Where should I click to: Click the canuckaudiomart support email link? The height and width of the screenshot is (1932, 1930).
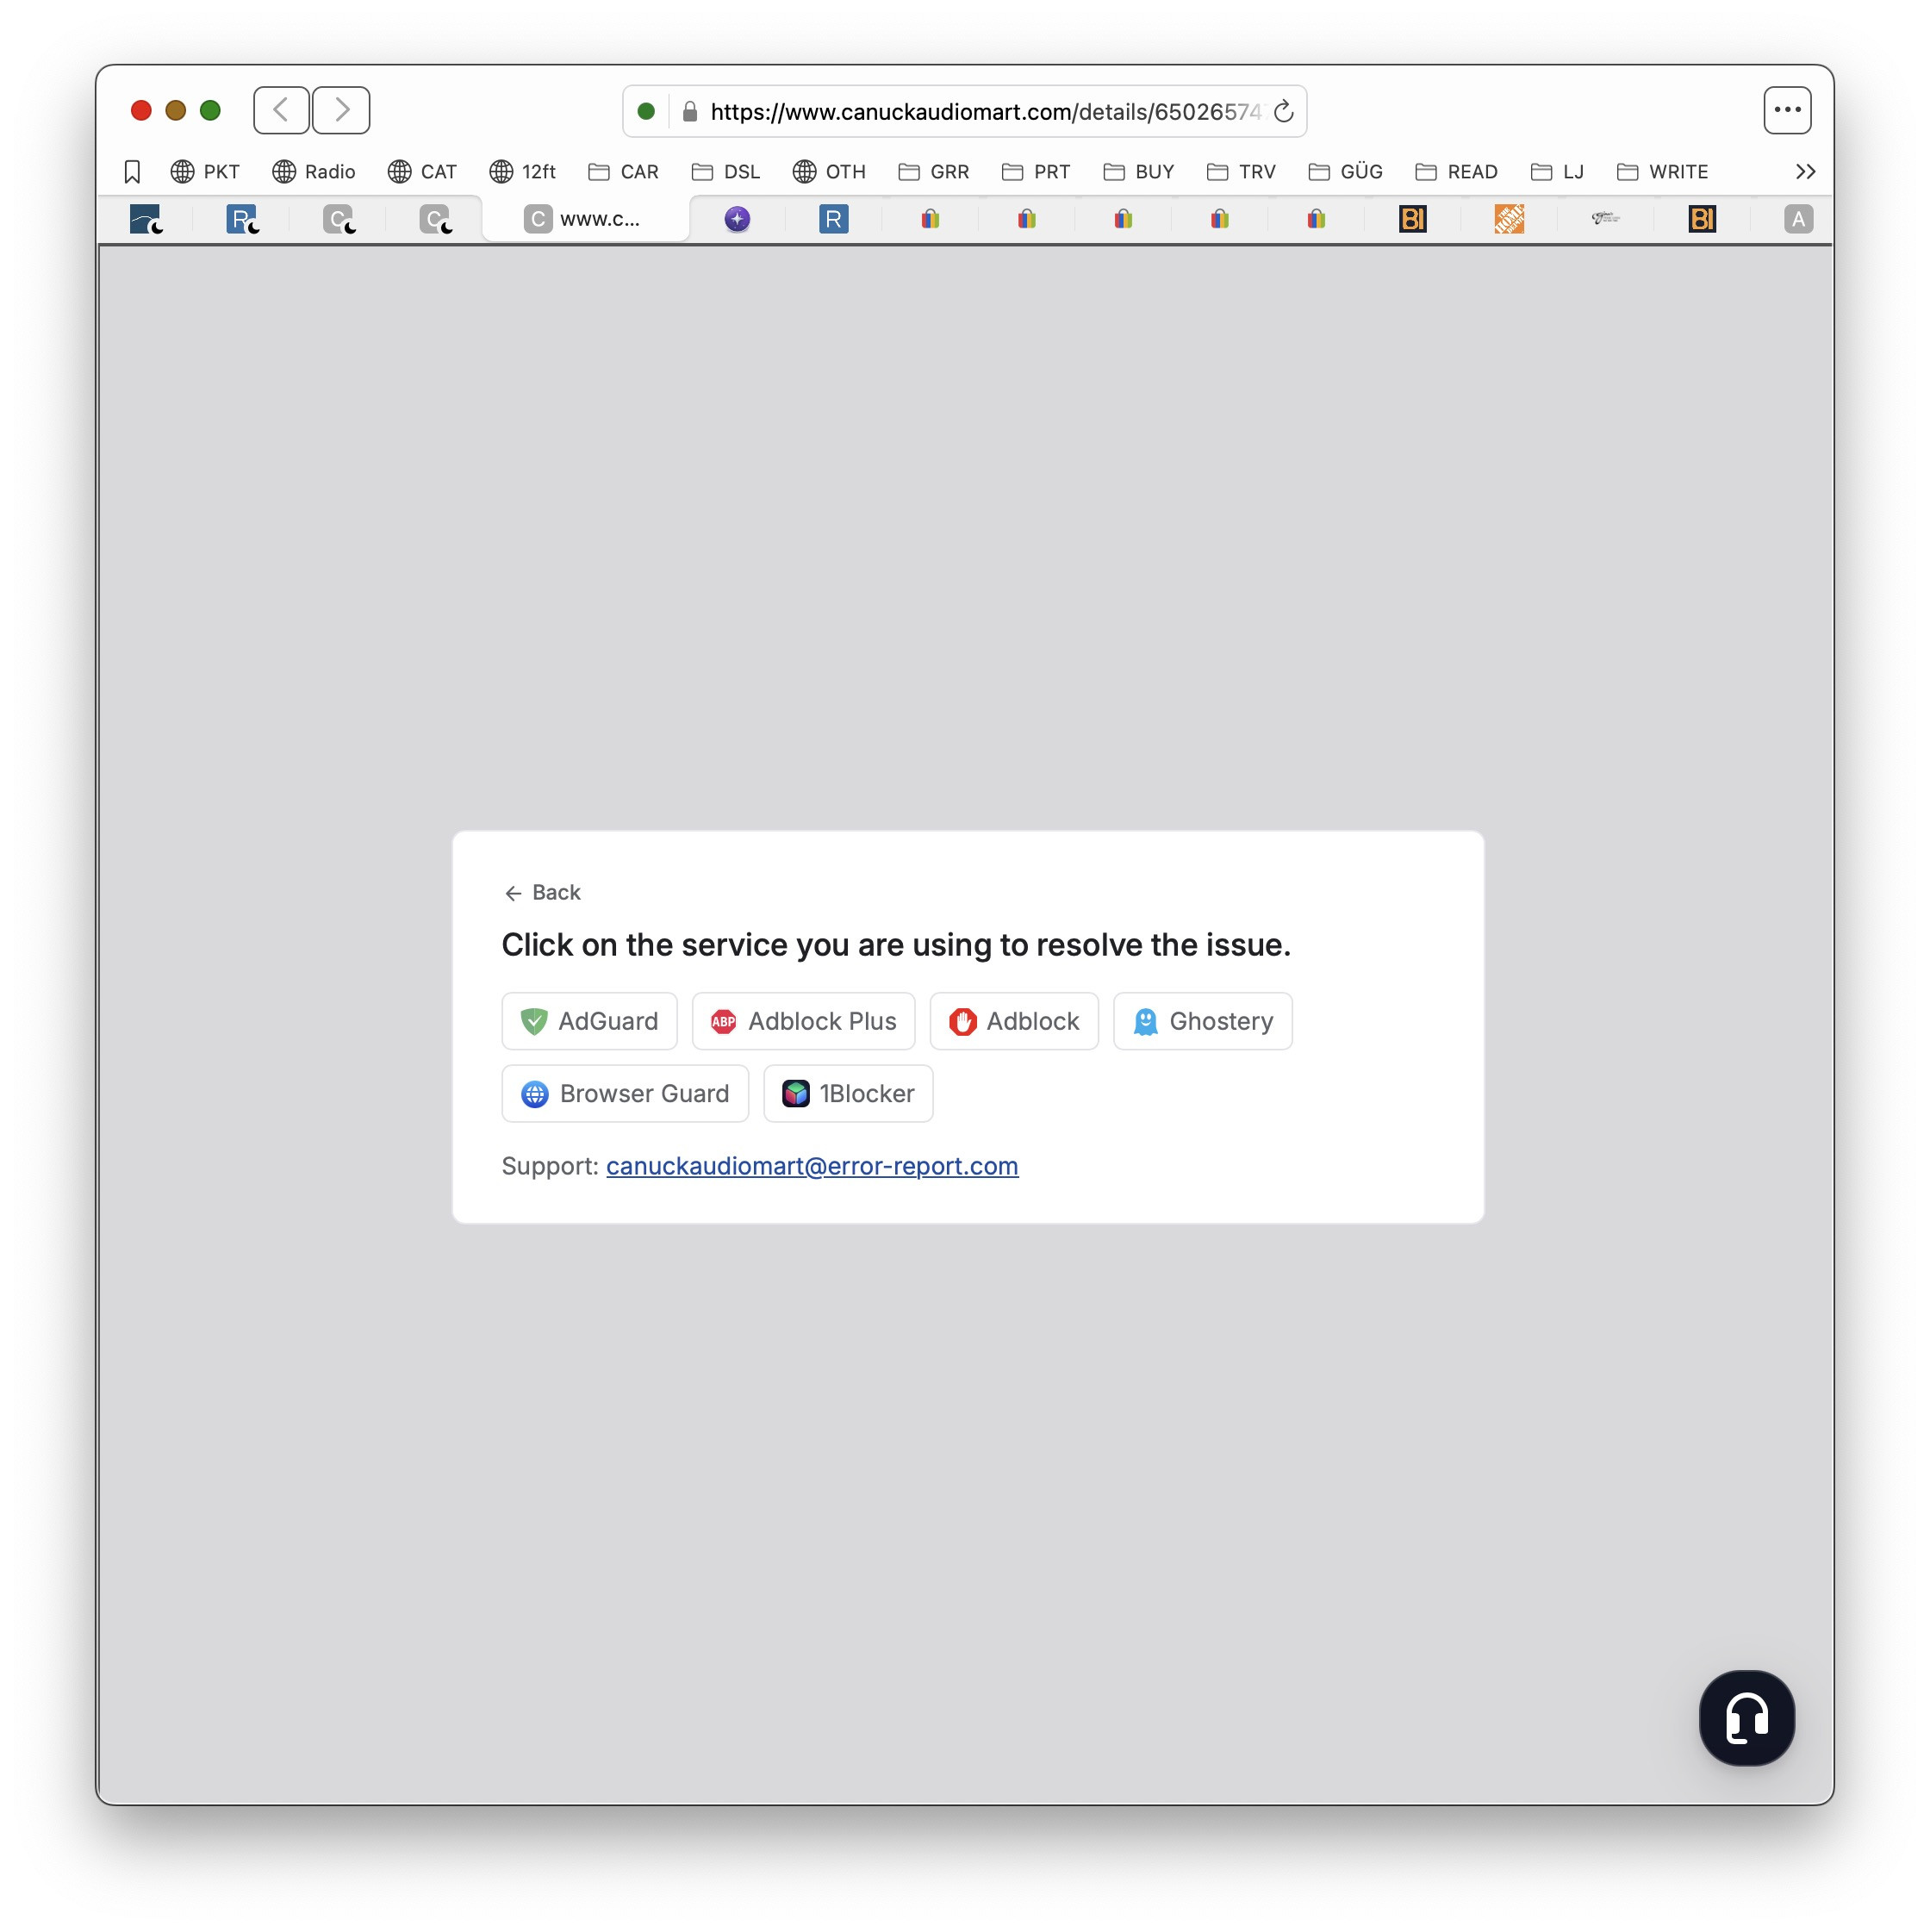tap(812, 1166)
